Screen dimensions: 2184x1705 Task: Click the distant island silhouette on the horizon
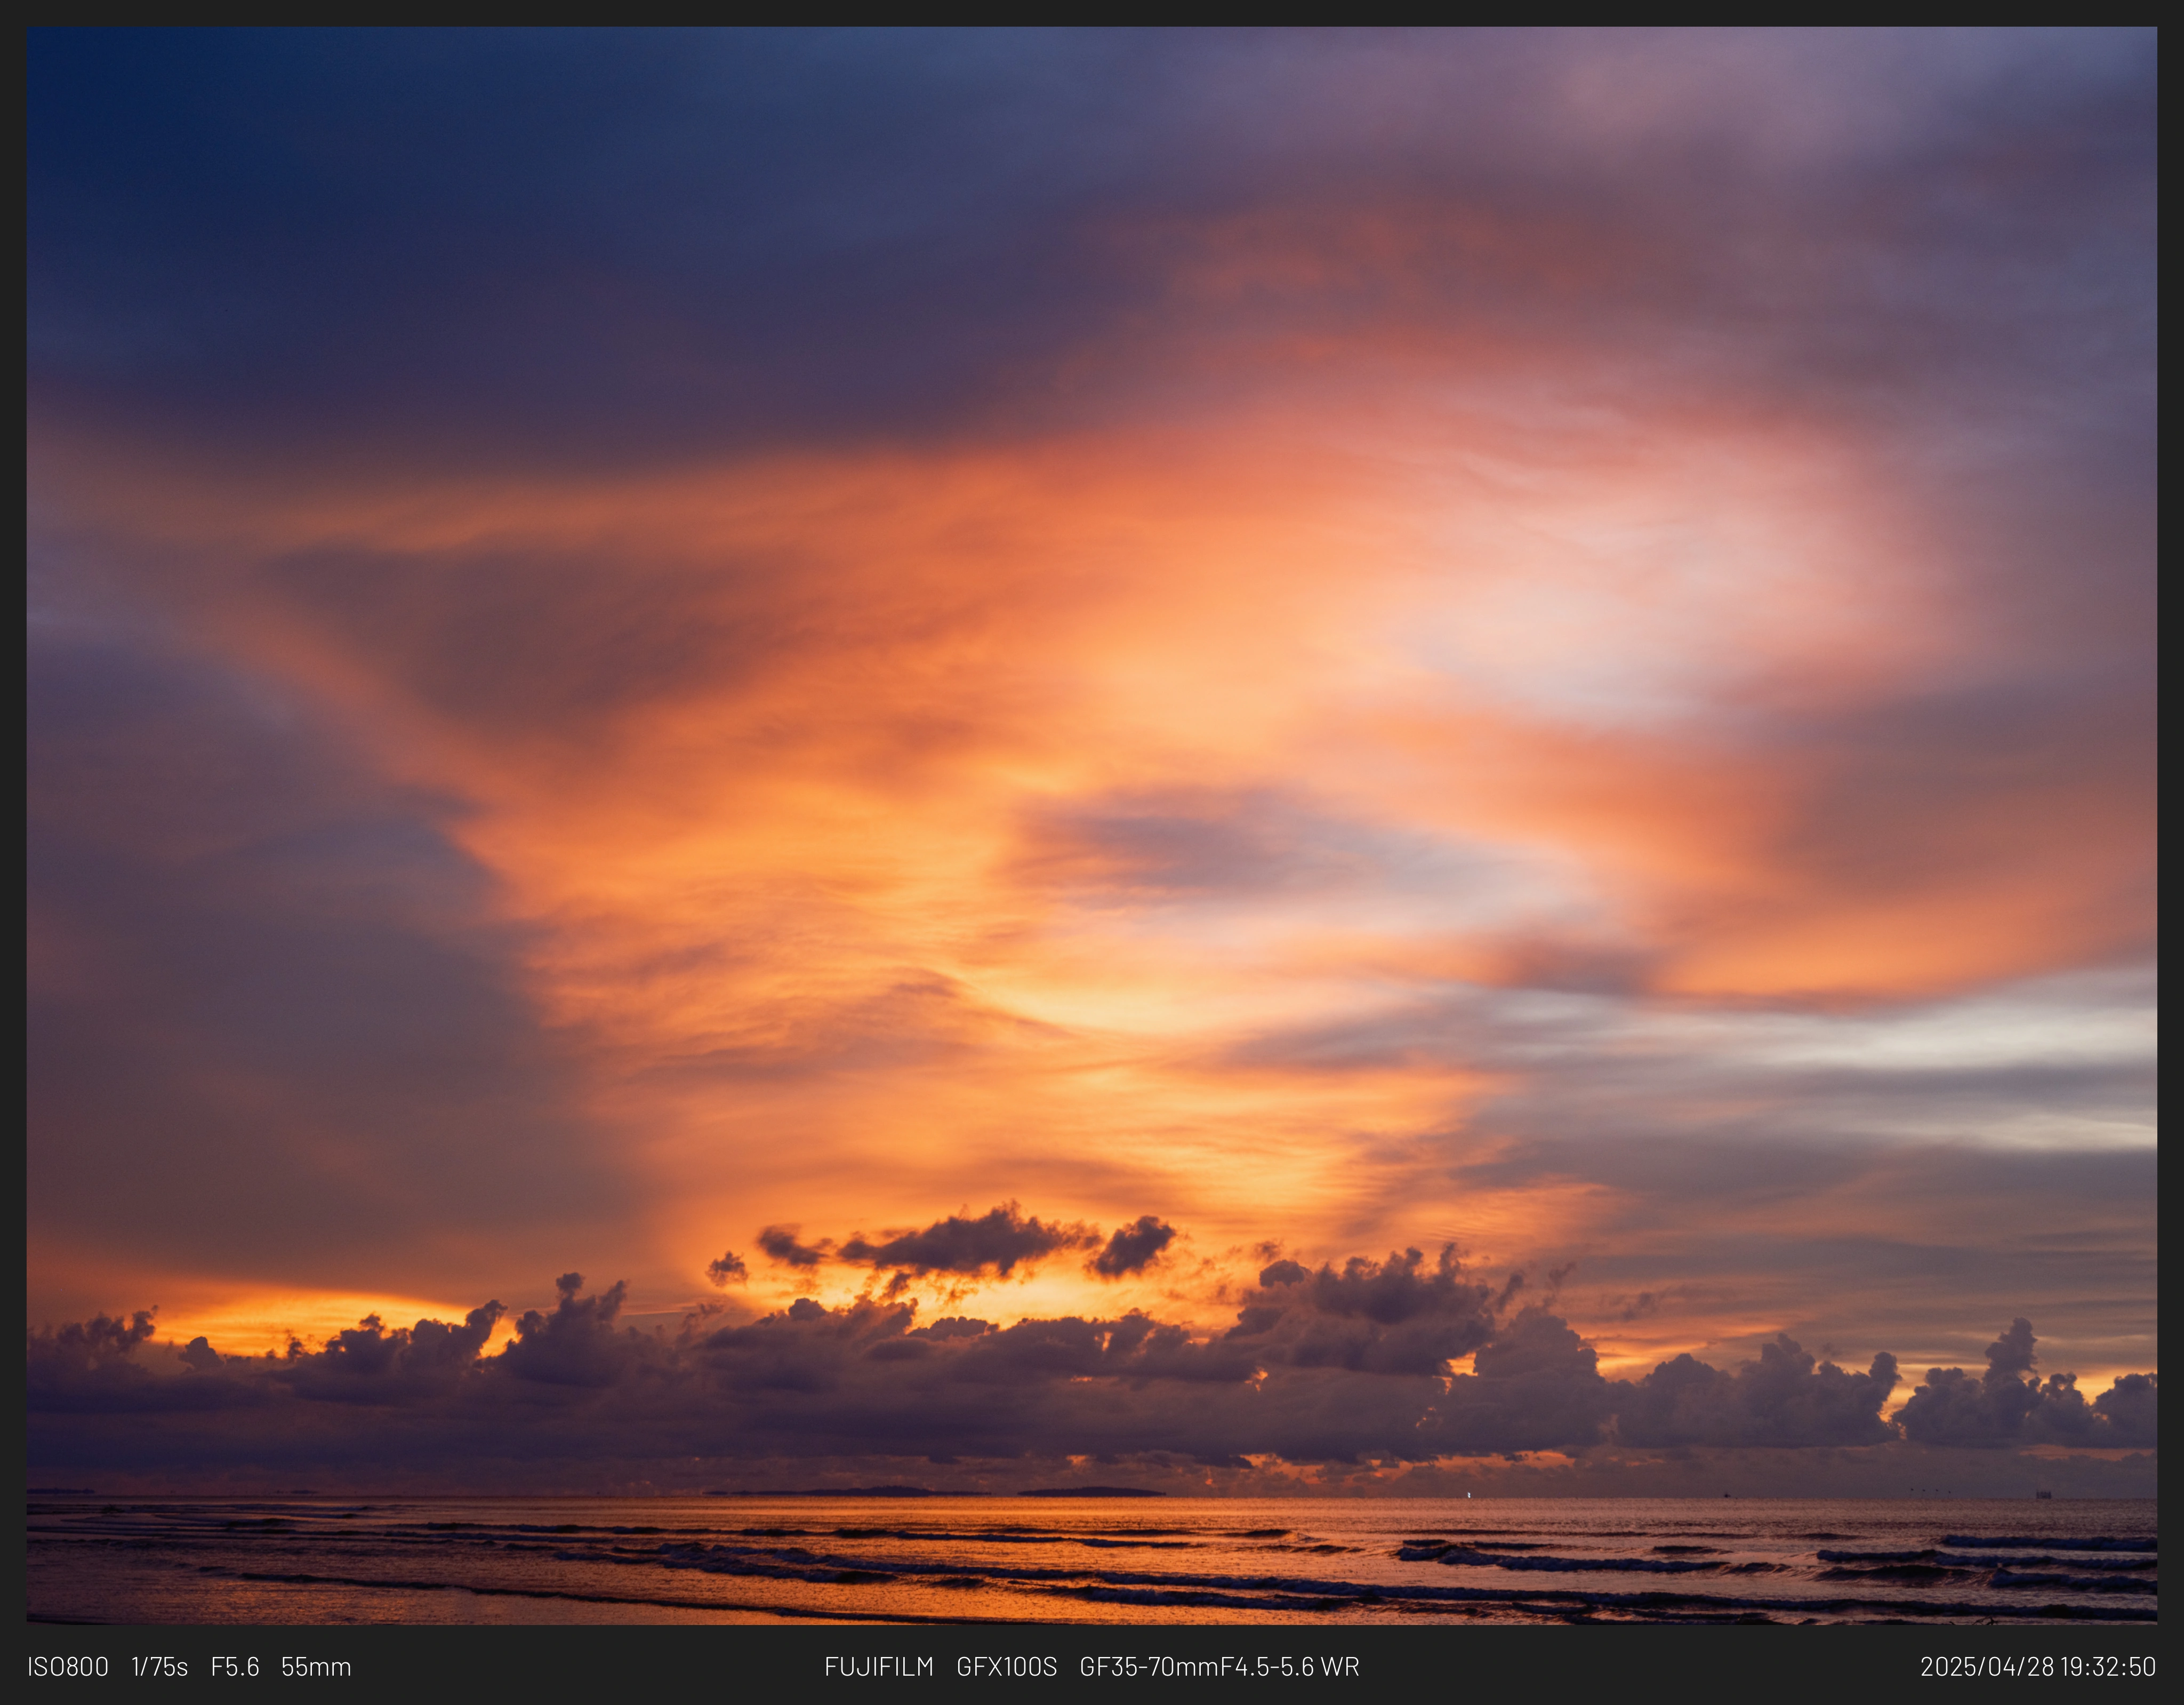(1091, 1492)
